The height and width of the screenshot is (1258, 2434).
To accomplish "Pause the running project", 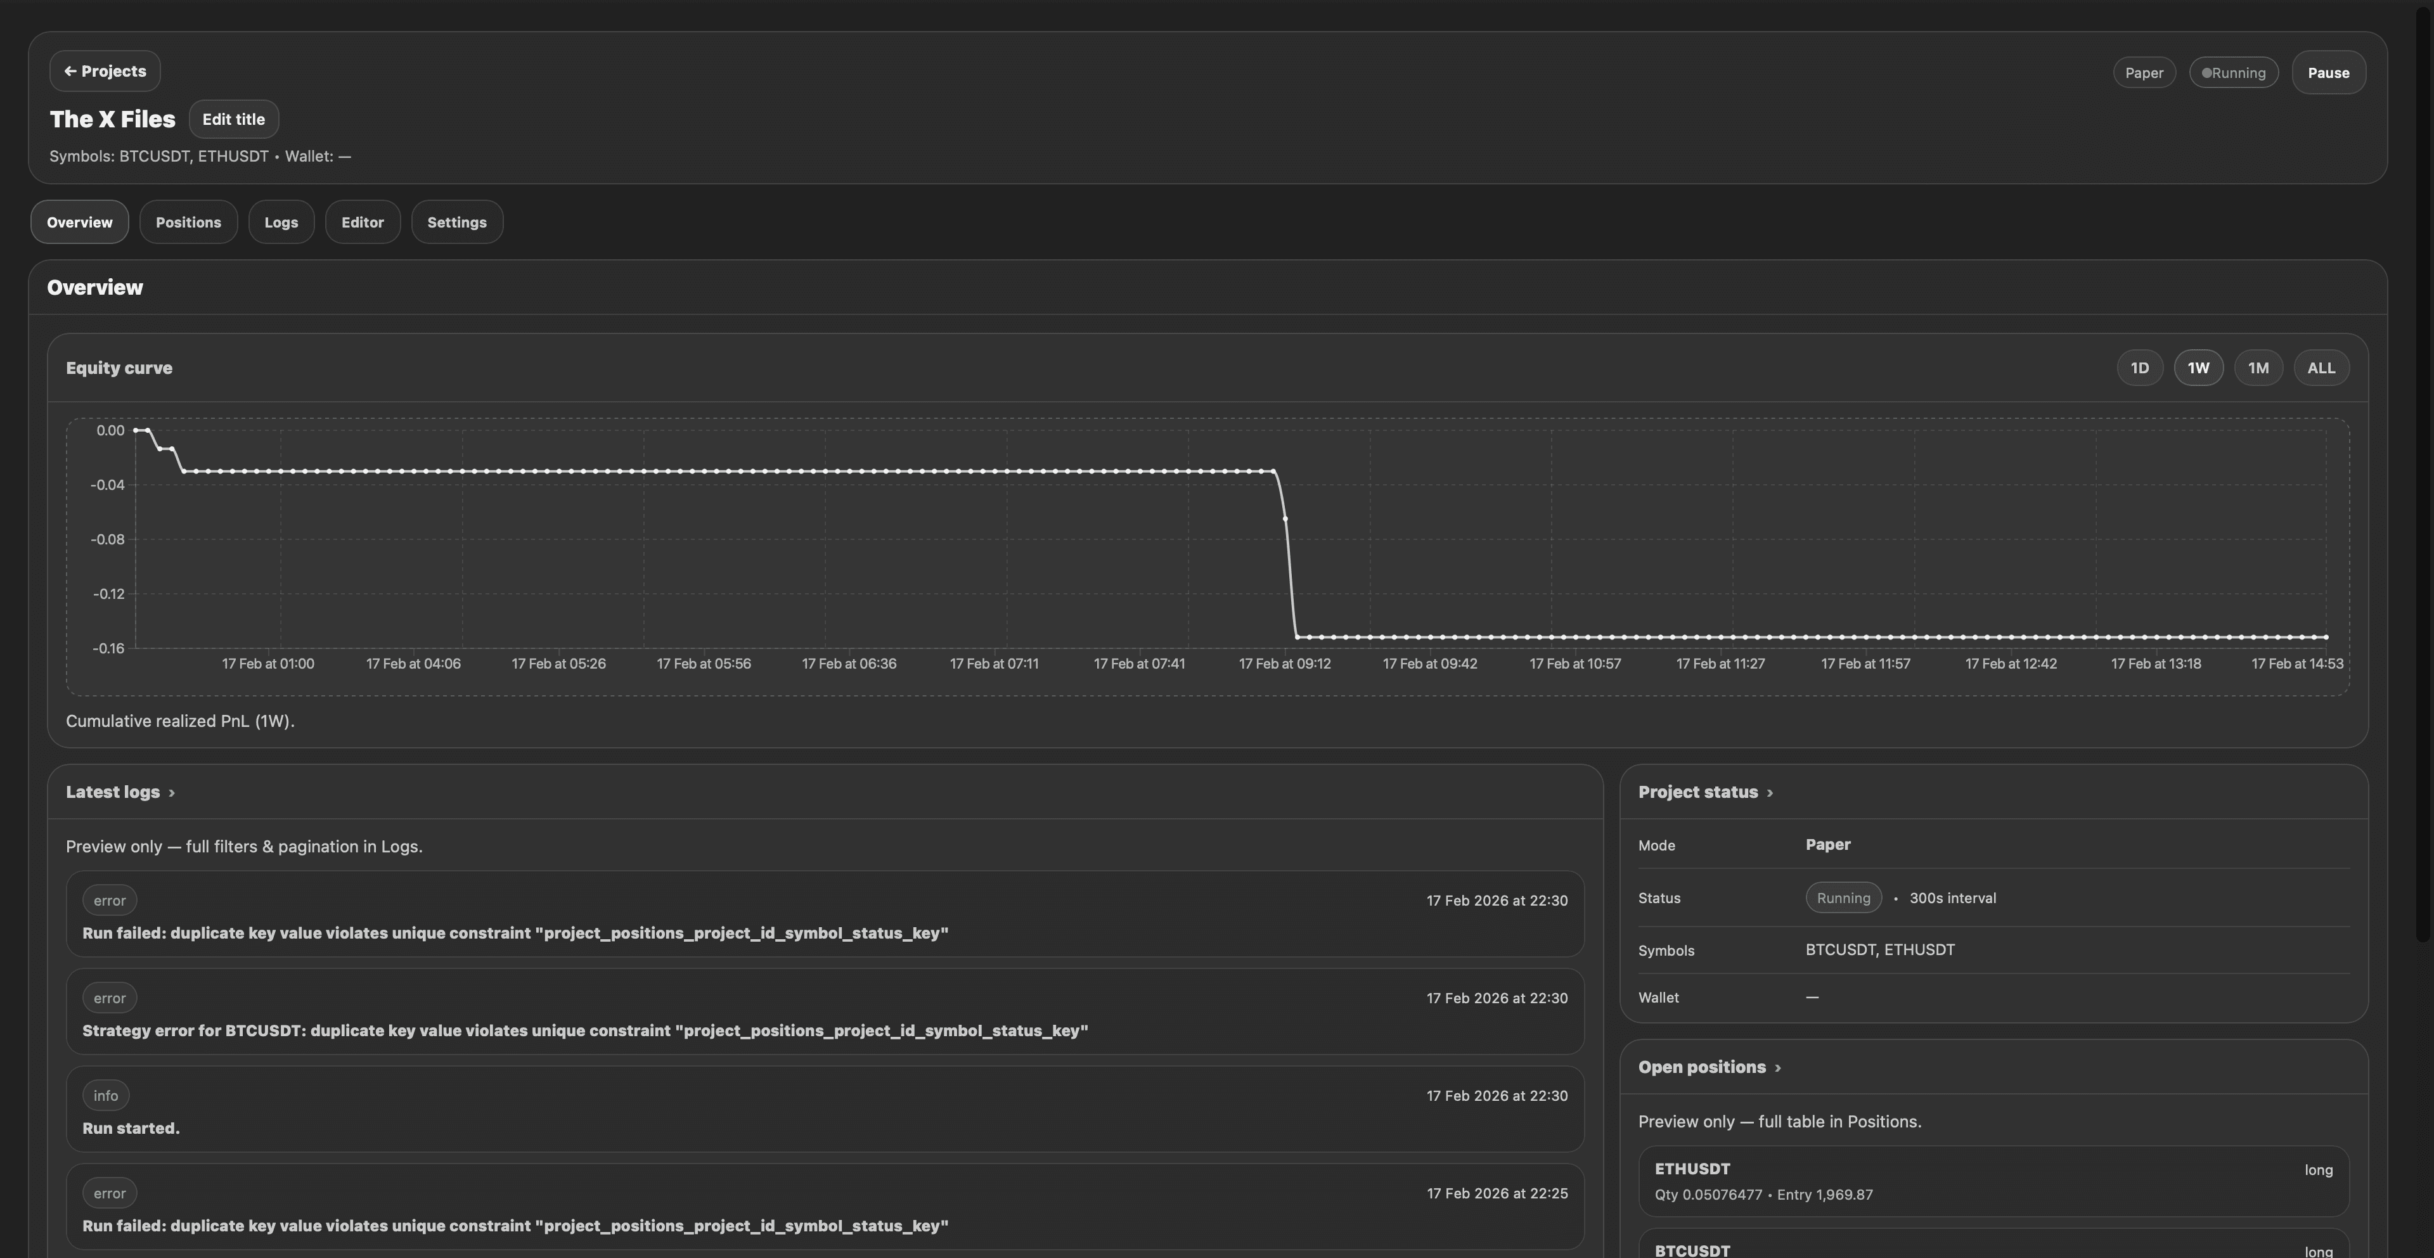I will 2328,73.
